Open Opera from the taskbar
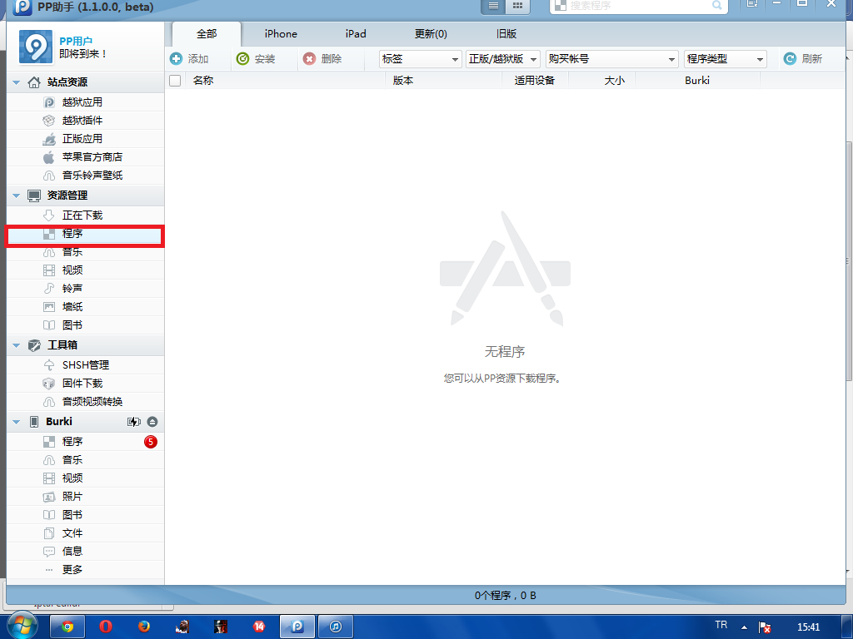This screenshot has width=853, height=639. (106, 627)
